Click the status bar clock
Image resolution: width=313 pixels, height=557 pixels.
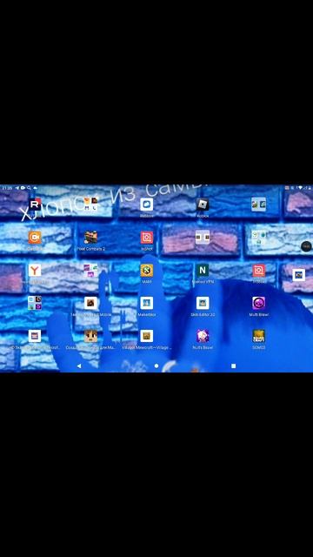click(7, 188)
